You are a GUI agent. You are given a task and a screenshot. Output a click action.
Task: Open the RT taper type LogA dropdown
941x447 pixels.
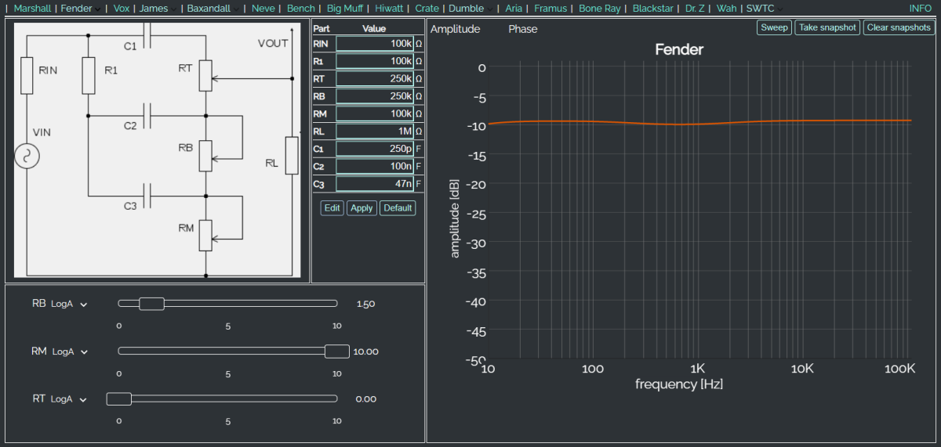pyautogui.click(x=69, y=399)
